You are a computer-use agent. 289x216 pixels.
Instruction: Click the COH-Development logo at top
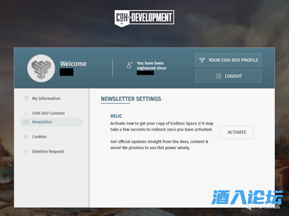coord(144,18)
